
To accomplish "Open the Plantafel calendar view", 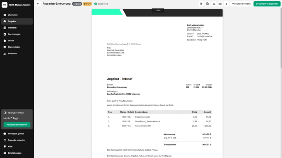I will click(12, 28).
